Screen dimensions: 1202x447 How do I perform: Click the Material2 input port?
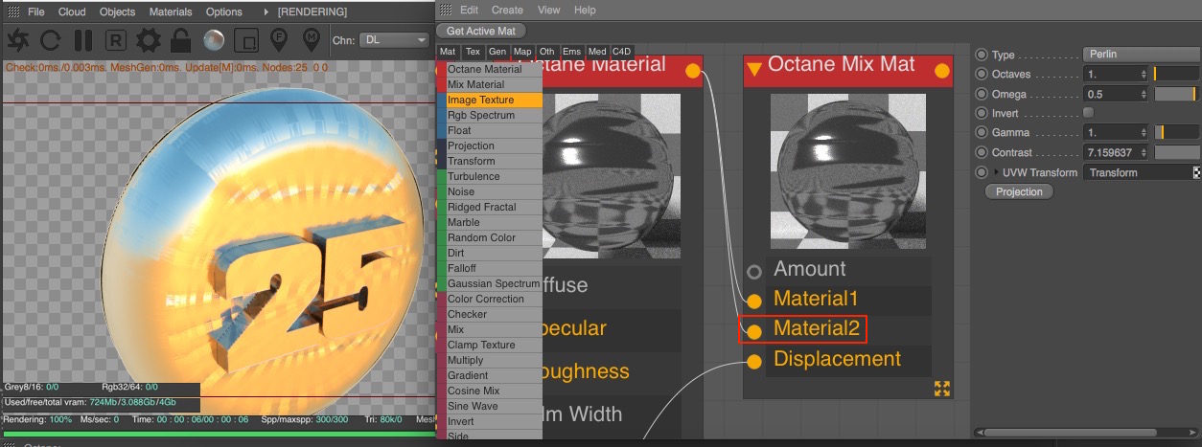(x=754, y=331)
